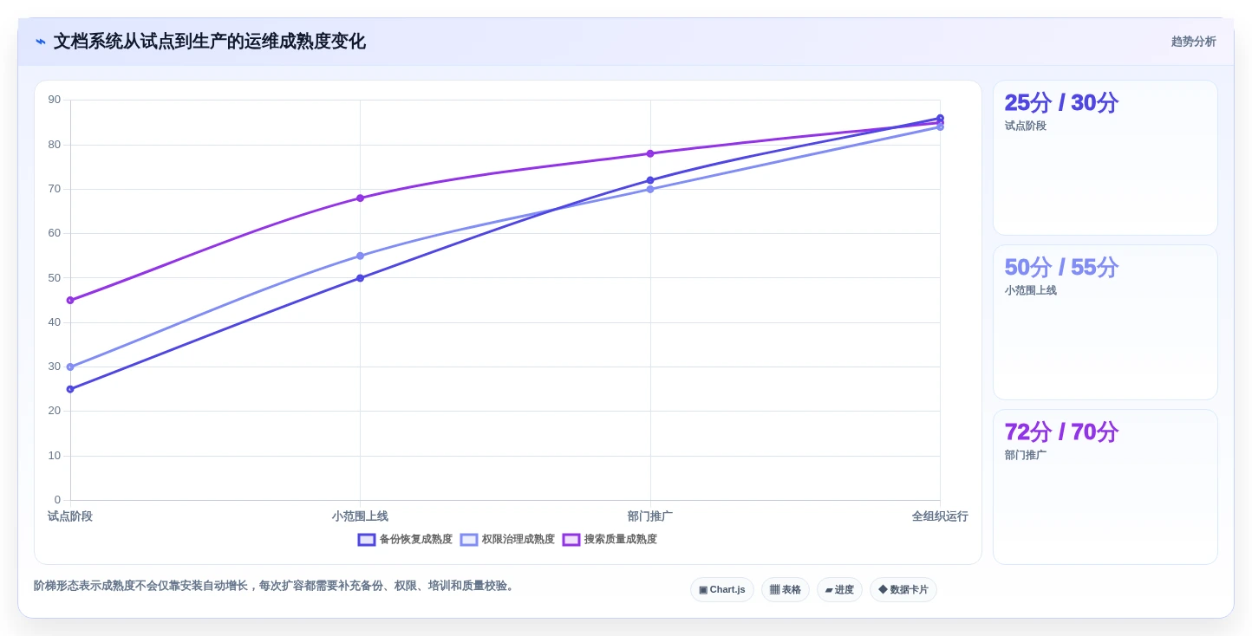Screen dimensions: 1252x636
Task: Click 备份恢复 data point at 试点阶段 (25)
Action: pos(70,389)
